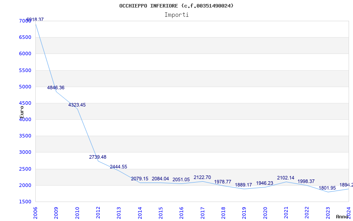Select the 2079.15 data label

coord(139,179)
